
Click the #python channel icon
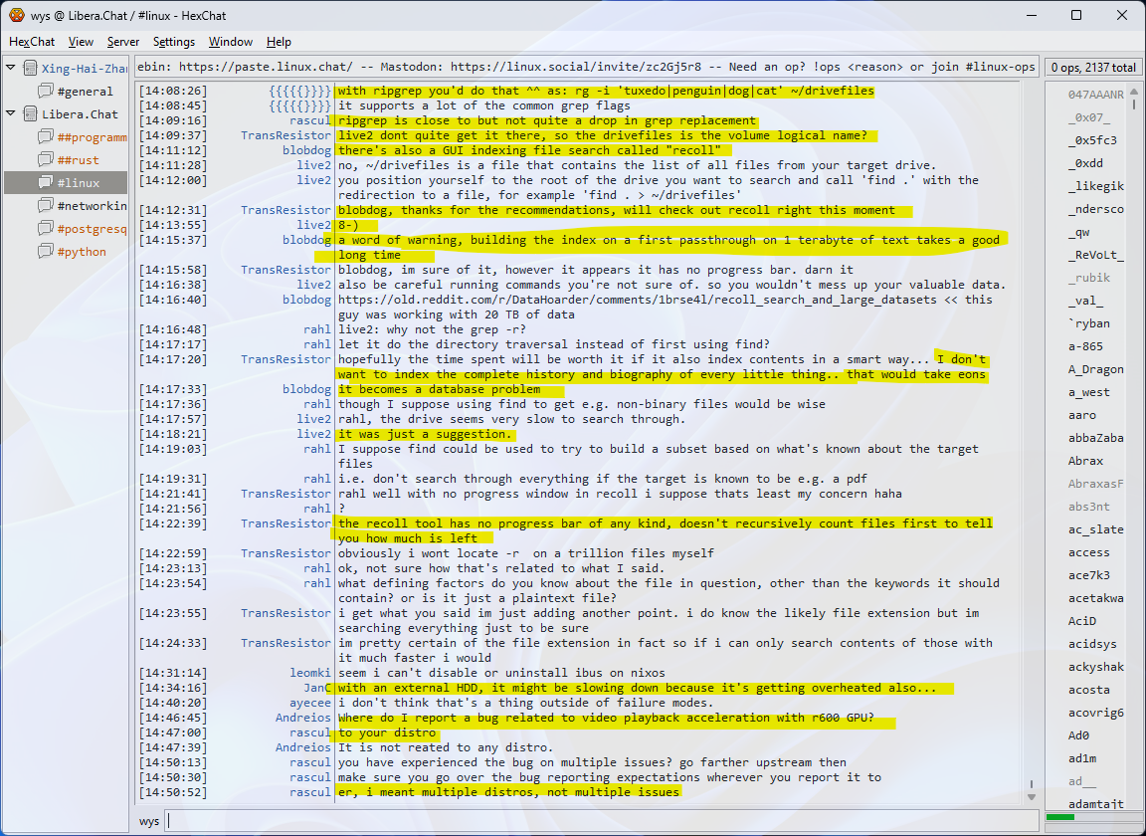pyautogui.click(x=46, y=252)
